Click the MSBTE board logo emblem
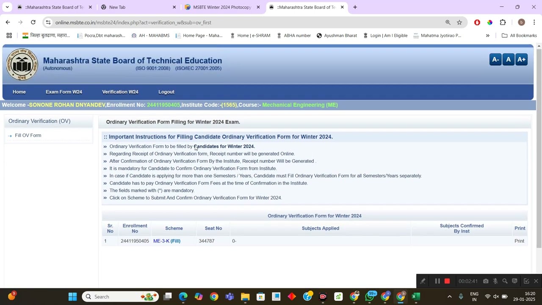This screenshot has width=542, height=305. point(22,64)
